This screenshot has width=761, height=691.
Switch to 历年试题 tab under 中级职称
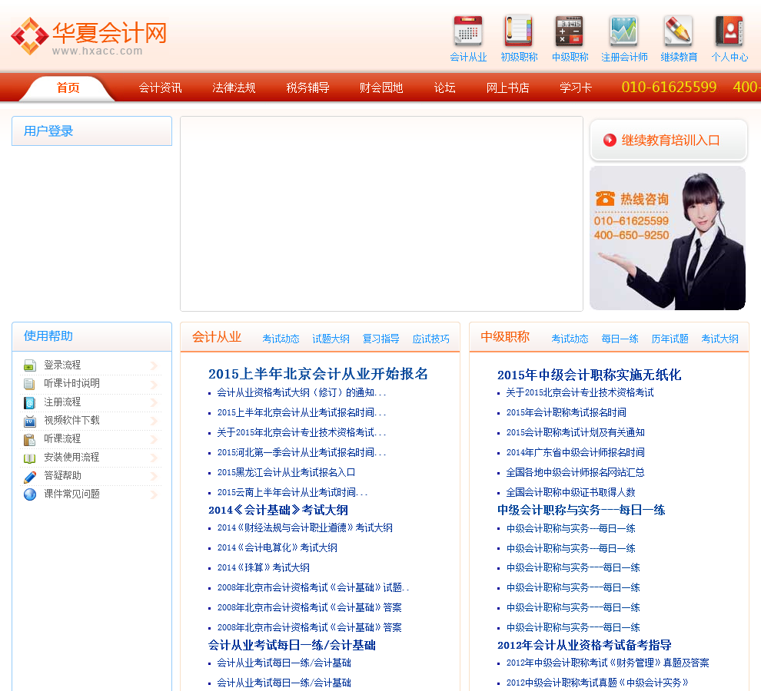(x=670, y=339)
